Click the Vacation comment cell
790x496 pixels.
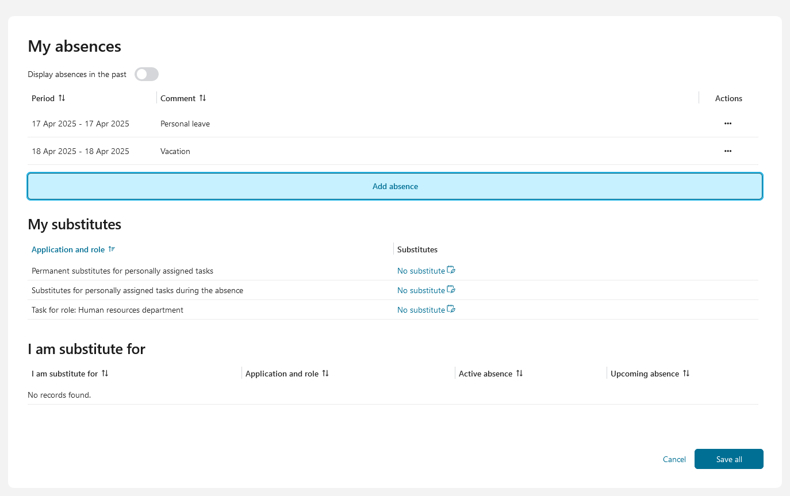(175, 151)
